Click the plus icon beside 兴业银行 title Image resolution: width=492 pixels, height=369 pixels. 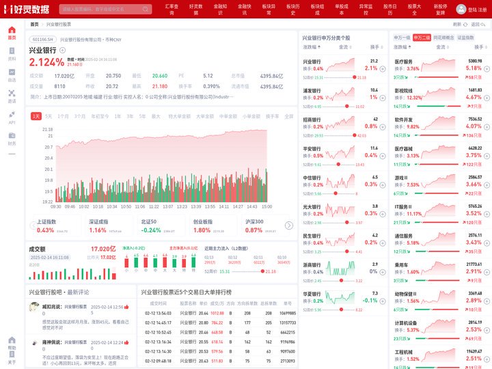click(62, 50)
